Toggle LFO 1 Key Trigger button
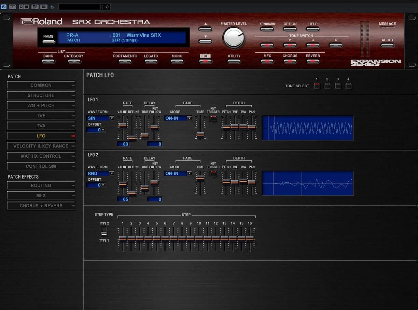Image resolution: width=418 pixels, height=310 pixels. tap(213, 119)
